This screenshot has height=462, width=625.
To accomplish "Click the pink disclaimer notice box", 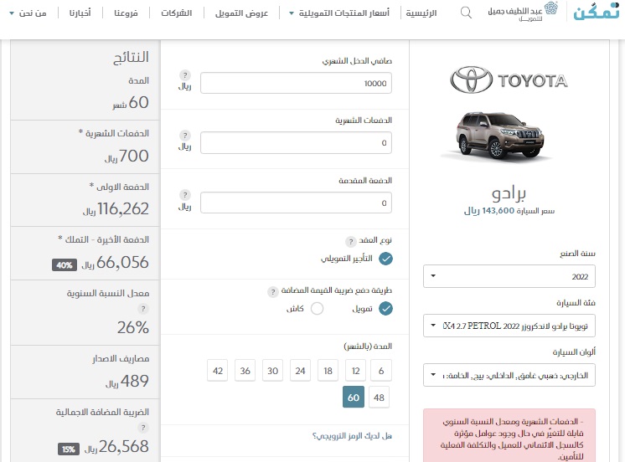I will pos(509,435).
